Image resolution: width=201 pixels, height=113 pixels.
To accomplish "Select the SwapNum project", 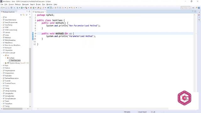I will coord(8,104).
